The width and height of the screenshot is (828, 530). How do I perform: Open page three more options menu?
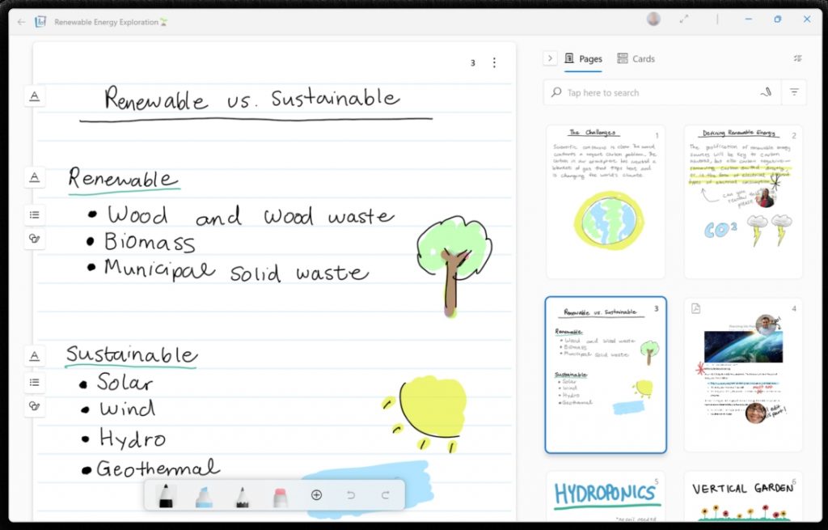(x=495, y=63)
